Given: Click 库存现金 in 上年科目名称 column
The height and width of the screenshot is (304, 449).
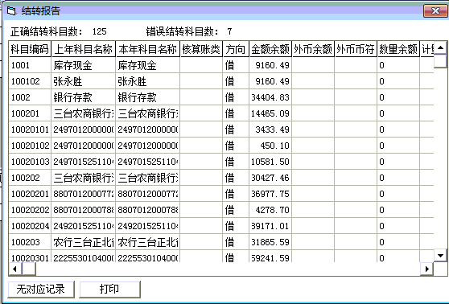Looking at the screenshot, I should coord(84,65).
